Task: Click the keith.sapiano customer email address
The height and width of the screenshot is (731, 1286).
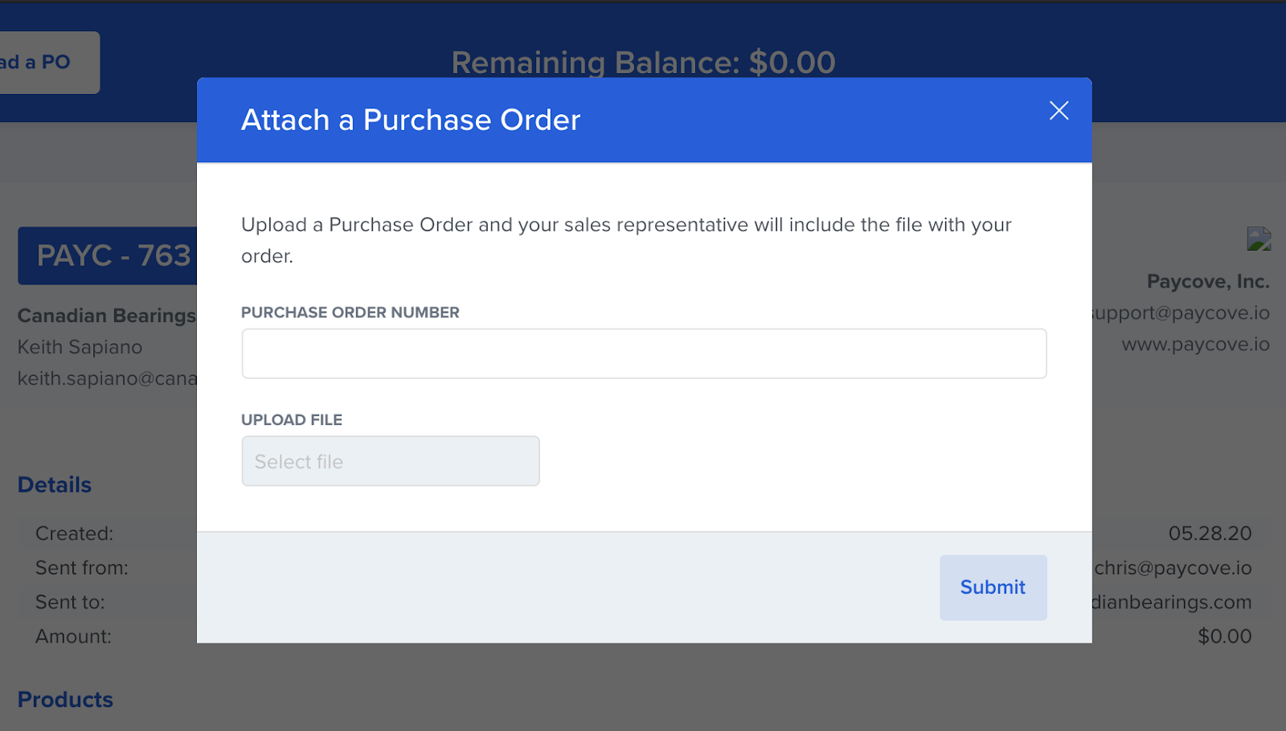Action: point(107,378)
